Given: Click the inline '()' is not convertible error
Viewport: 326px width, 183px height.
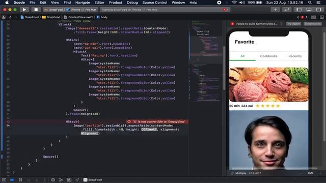Looking at the screenshot, I should [157, 121].
